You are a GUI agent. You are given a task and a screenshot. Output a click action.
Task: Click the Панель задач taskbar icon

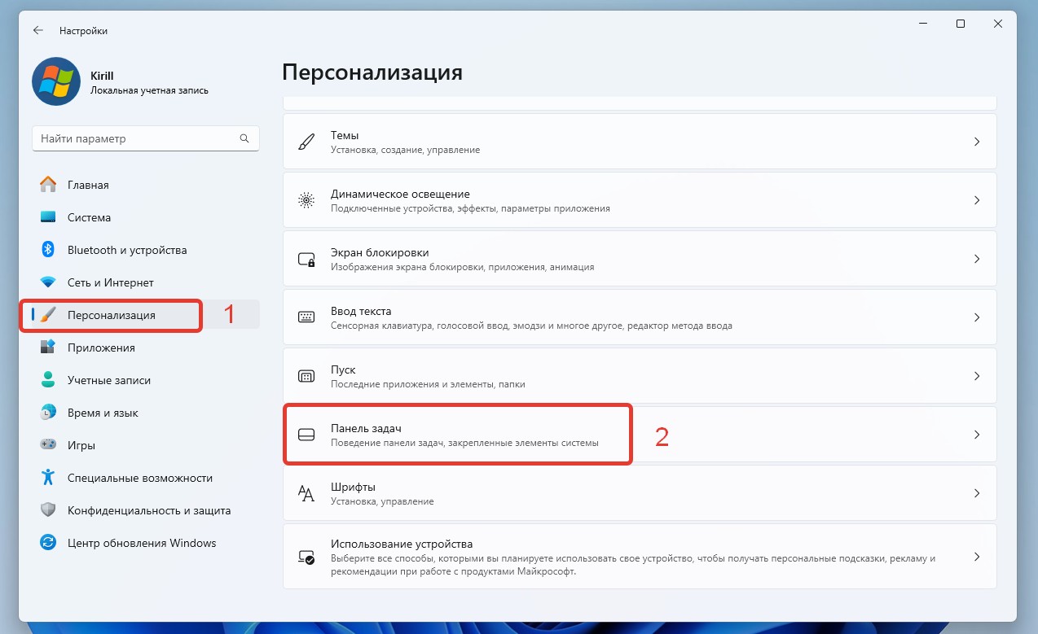pos(306,435)
